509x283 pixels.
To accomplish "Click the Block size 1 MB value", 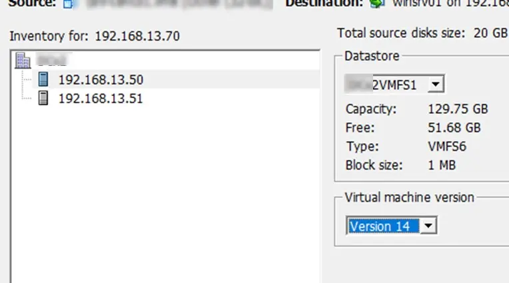I will pyautogui.click(x=442, y=166).
